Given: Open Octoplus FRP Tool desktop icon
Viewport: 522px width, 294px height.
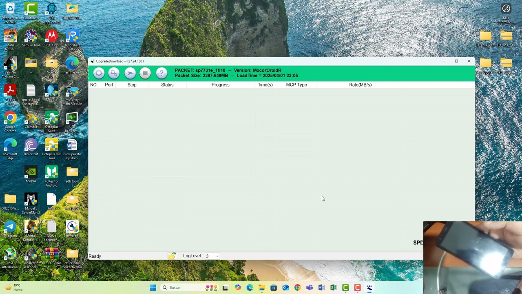Looking at the screenshot, I should point(51,149).
